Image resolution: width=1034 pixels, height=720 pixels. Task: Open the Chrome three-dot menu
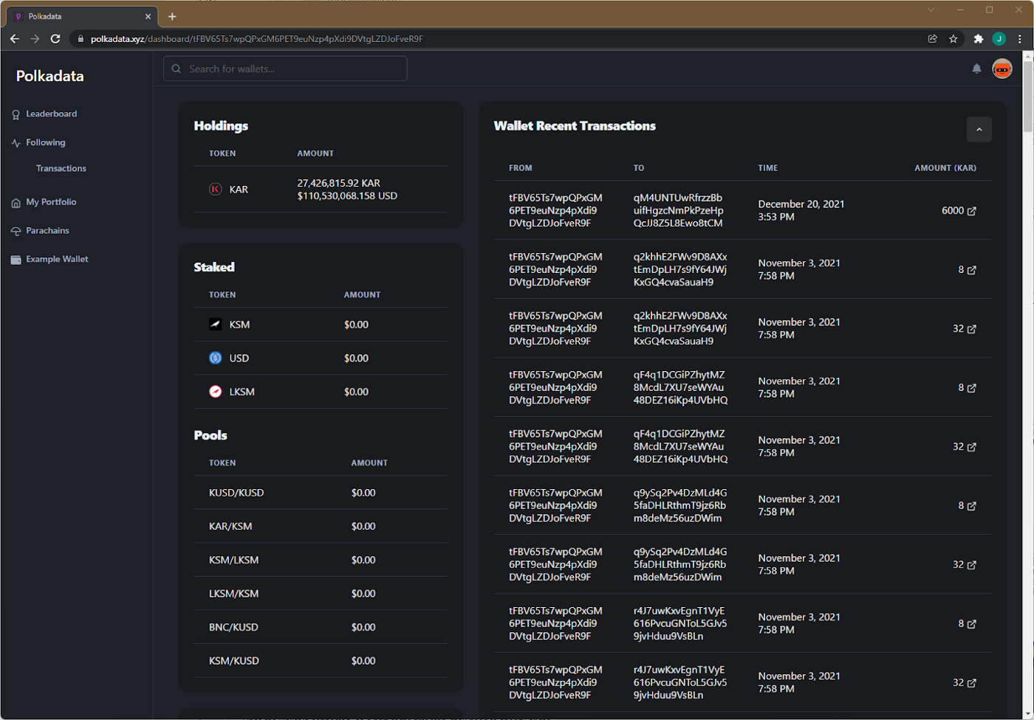[x=1020, y=38]
